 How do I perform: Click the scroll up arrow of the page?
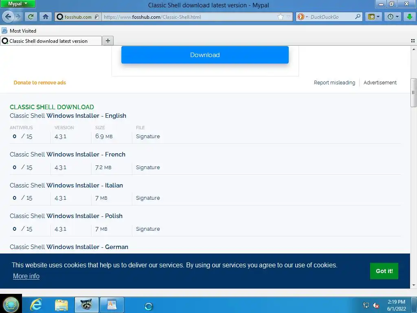(413, 49)
